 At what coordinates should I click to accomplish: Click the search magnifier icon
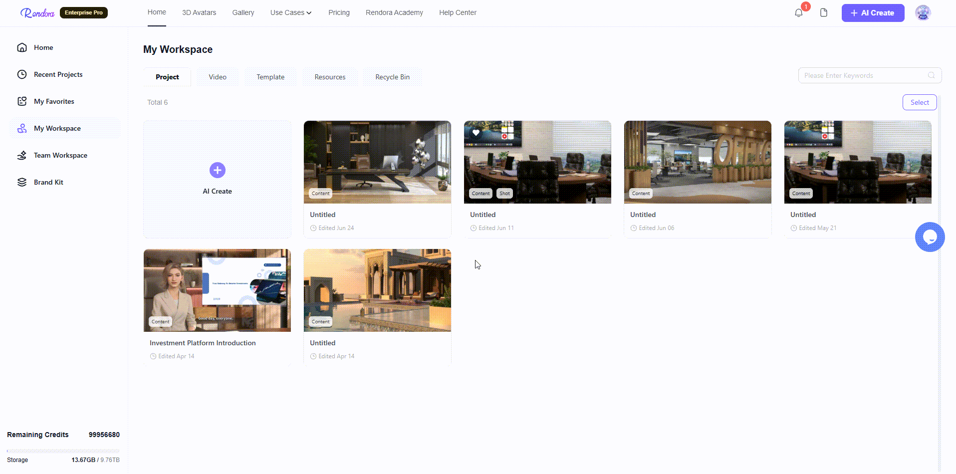tap(931, 75)
